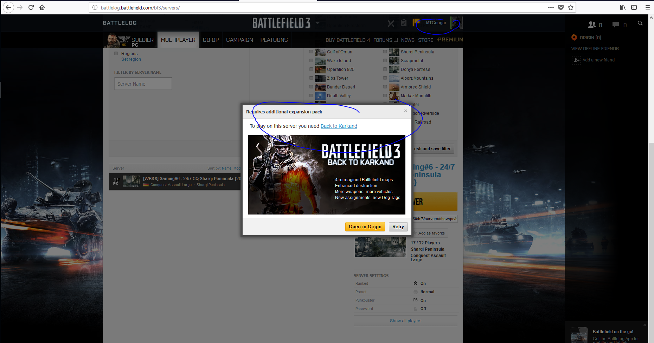Click clipboard assignments icon in header

[404, 23]
